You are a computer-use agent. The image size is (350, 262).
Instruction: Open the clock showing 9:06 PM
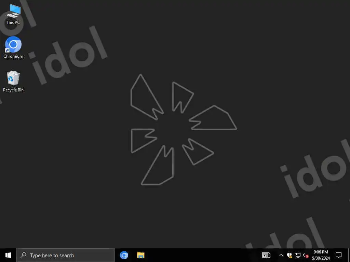(321, 255)
